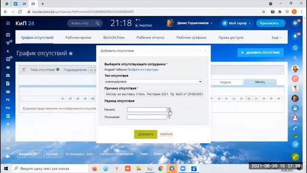Open the Русский language selector in the footer

pyautogui.click(x=53, y=154)
